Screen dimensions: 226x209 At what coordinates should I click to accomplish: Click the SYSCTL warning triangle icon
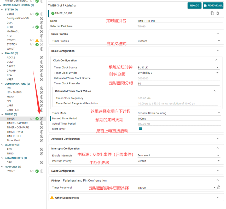37,40
